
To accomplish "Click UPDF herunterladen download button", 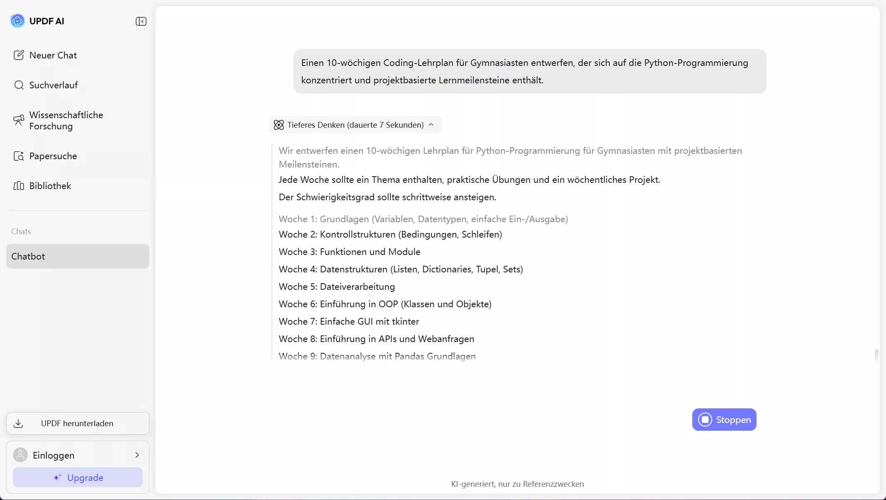I will 78,423.
